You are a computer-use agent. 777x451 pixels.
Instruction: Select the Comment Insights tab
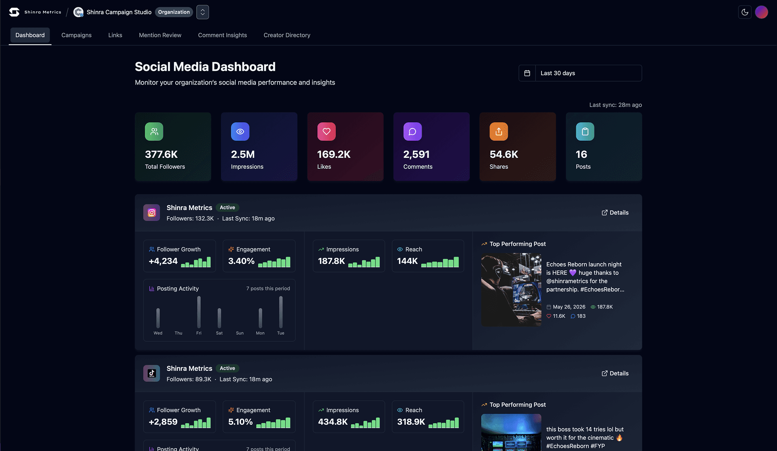(223, 35)
